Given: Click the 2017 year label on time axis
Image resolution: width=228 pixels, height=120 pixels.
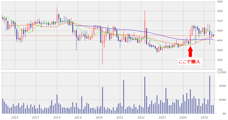Looking at the screenshot, I should coord(36,117).
